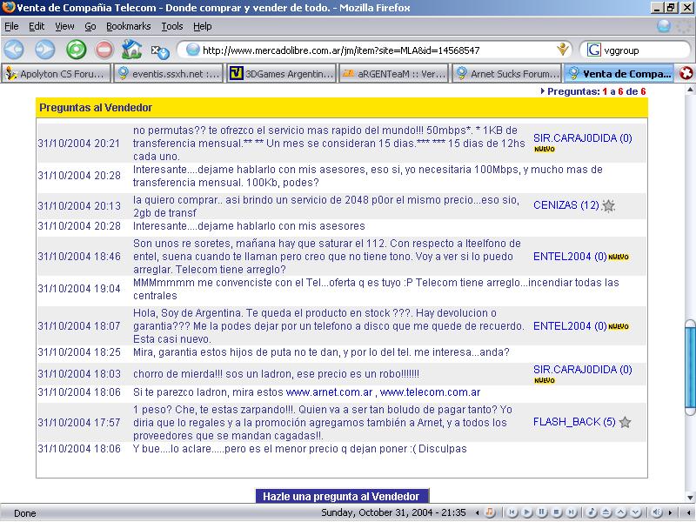Click the scrollbar down arrow
The image size is (696, 522).
(x=690, y=497)
